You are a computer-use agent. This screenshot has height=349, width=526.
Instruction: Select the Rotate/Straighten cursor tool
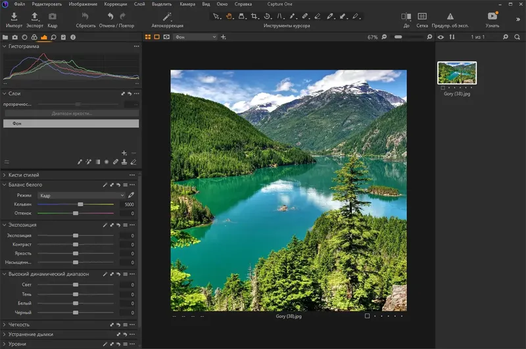tap(267, 16)
